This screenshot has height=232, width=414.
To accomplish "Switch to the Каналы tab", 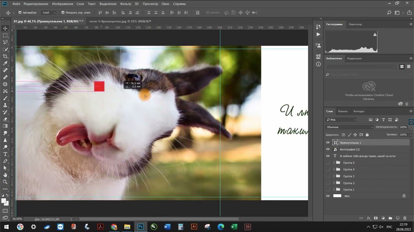I will [x=343, y=111].
